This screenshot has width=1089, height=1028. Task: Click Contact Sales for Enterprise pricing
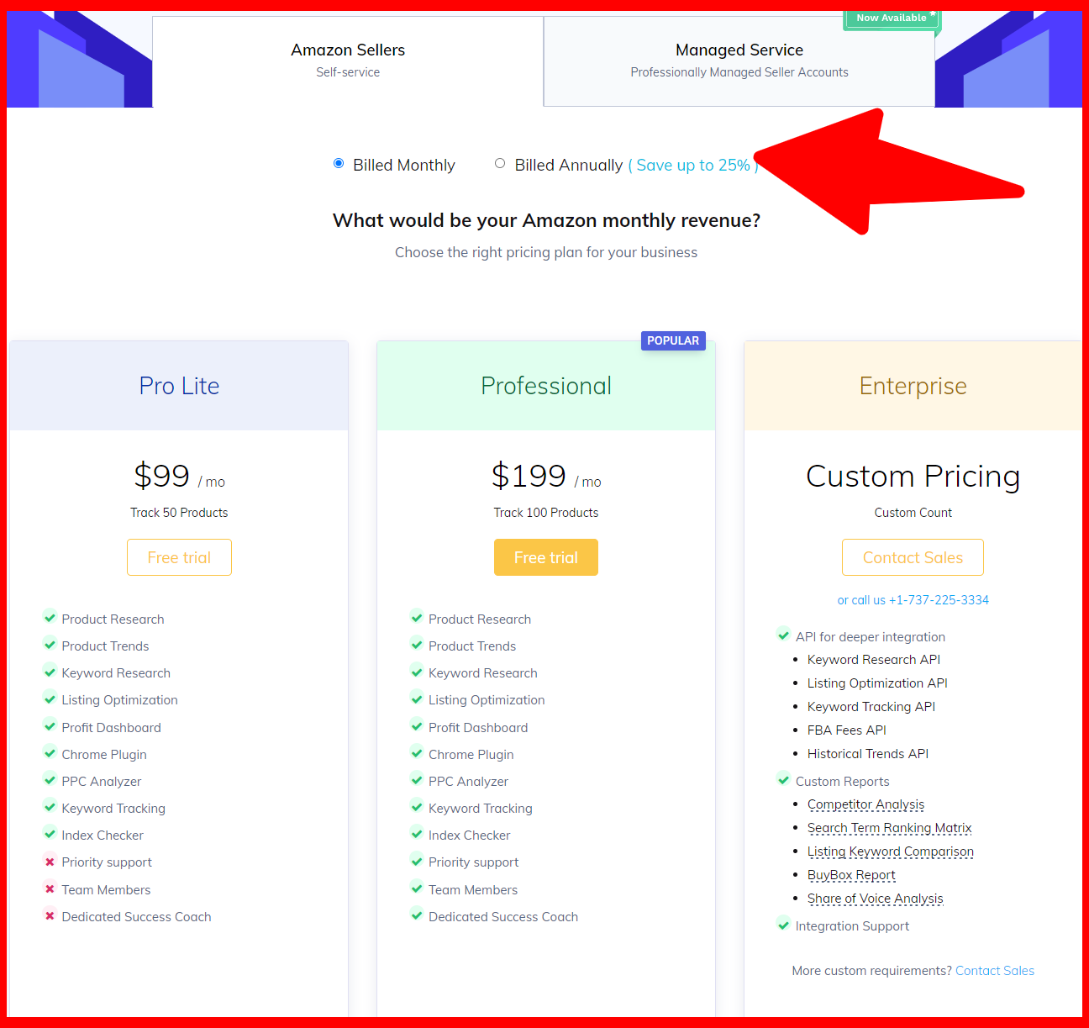pos(913,556)
